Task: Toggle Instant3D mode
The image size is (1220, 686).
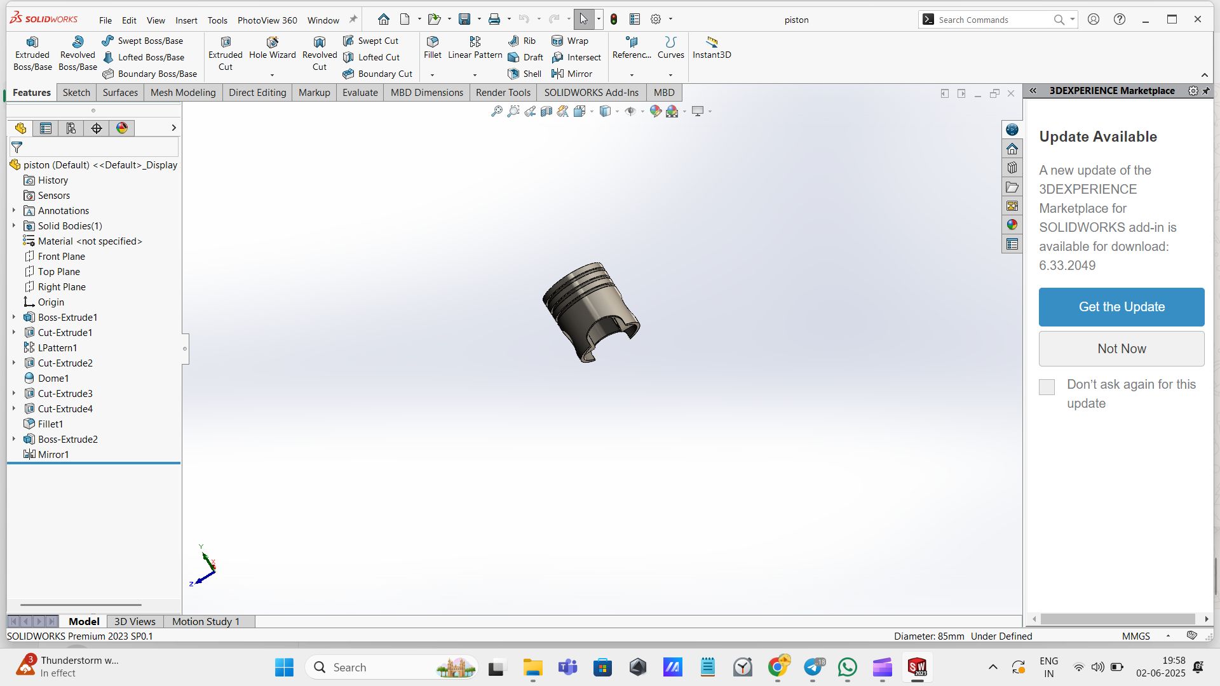Action: [x=712, y=48]
